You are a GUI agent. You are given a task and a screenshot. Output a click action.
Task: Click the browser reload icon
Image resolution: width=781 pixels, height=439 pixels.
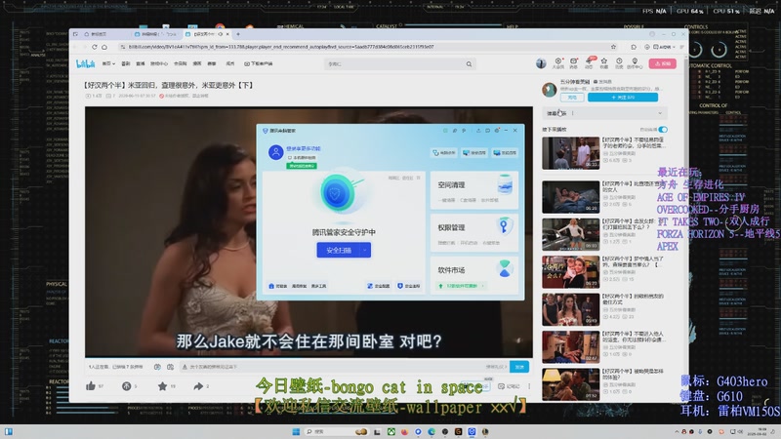[94, 47]
